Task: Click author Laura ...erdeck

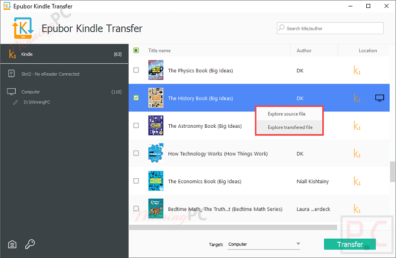Action: (x=313, y=209)
